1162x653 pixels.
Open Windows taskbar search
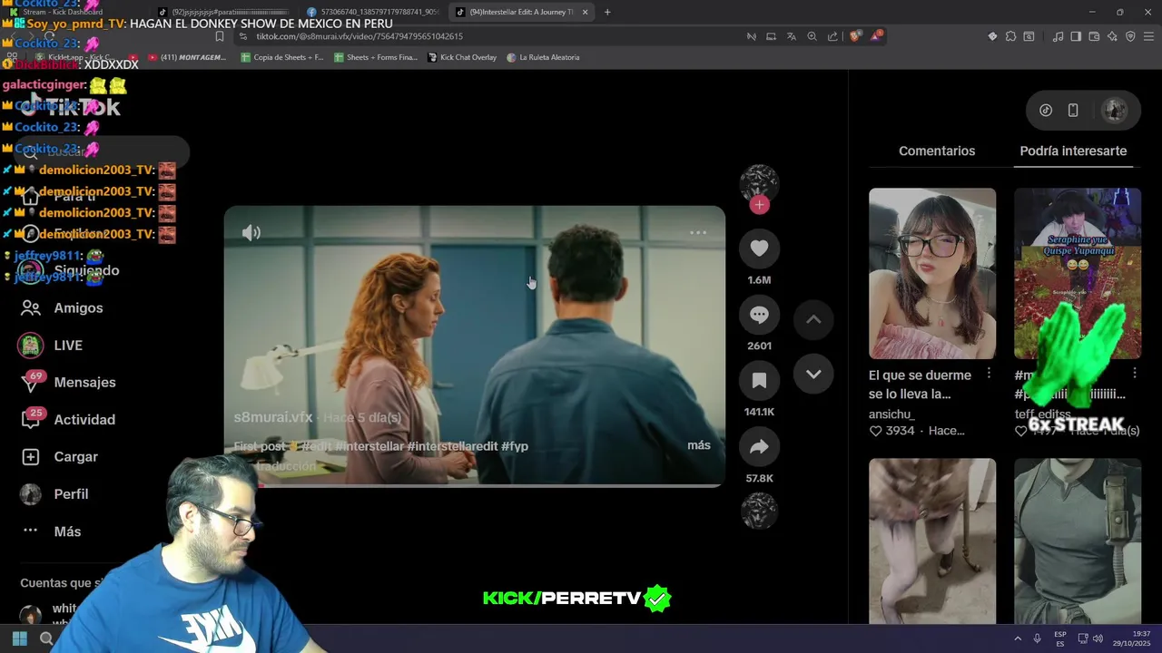click(x=46, y=638)
